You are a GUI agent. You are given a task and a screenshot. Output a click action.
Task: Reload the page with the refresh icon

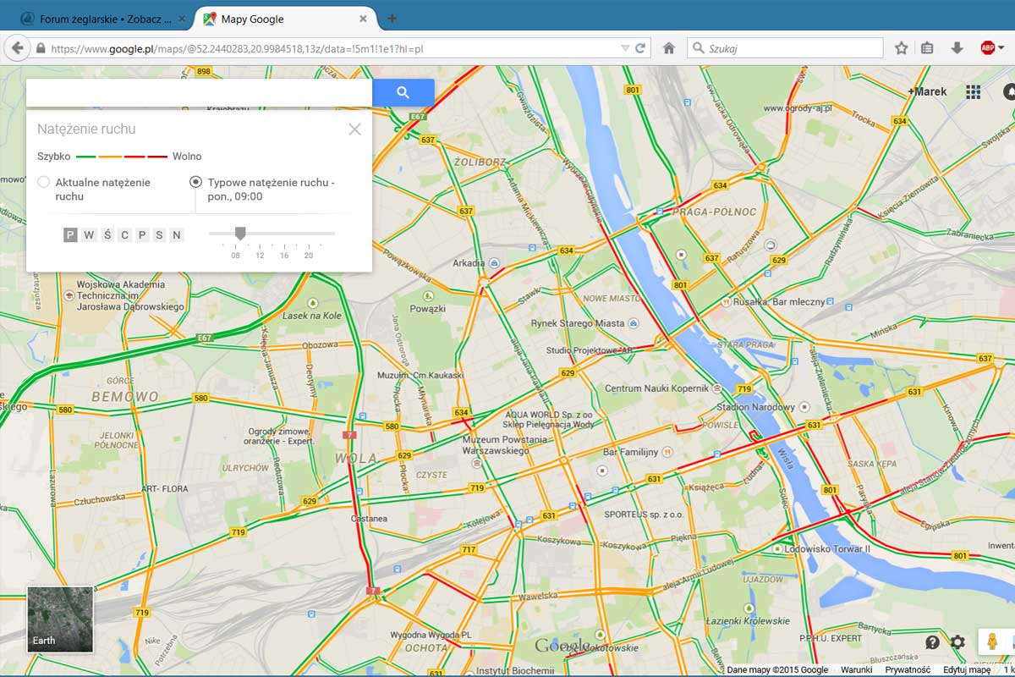coord(640,49)
